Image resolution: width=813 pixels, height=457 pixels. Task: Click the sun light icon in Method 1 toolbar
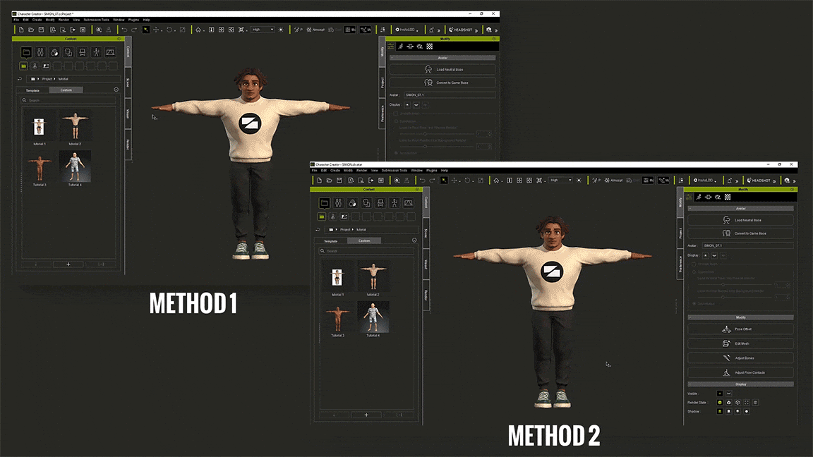coord(281,30)
